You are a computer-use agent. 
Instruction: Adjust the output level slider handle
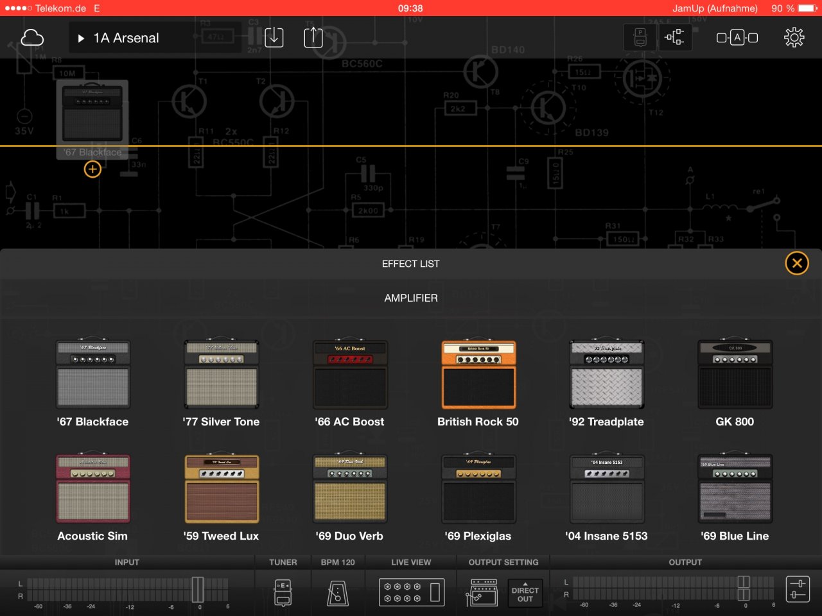pyautogui.click(x=744, y=590)
